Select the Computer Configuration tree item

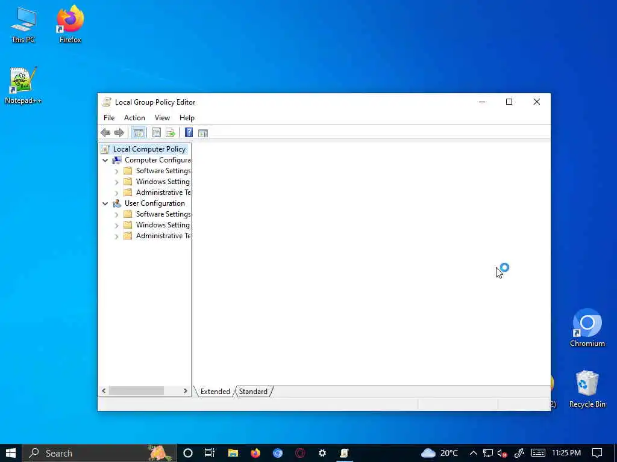pyautogui.click(x=157, y=160)
